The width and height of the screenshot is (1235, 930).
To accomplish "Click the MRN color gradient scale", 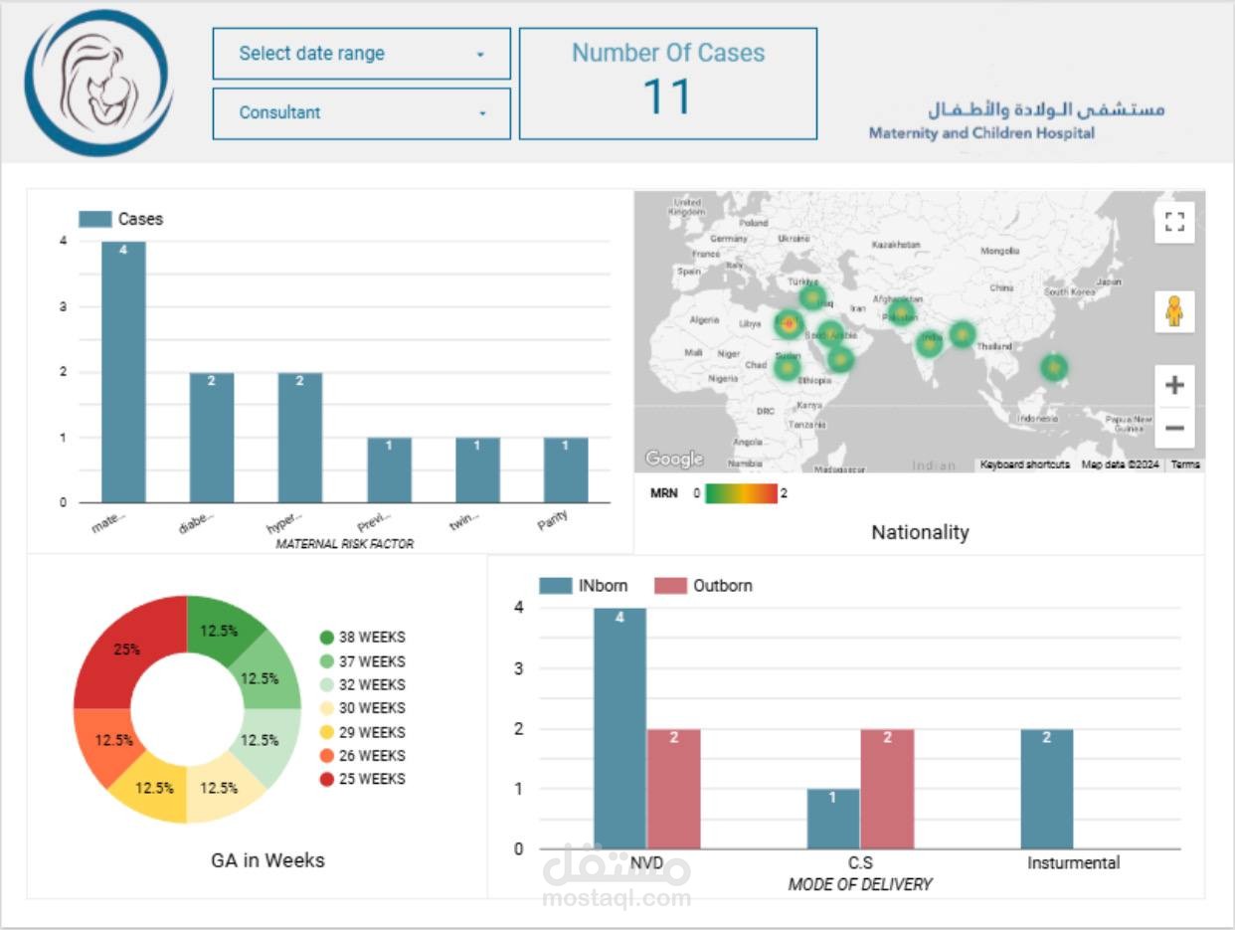I will [x=741, y=492].
